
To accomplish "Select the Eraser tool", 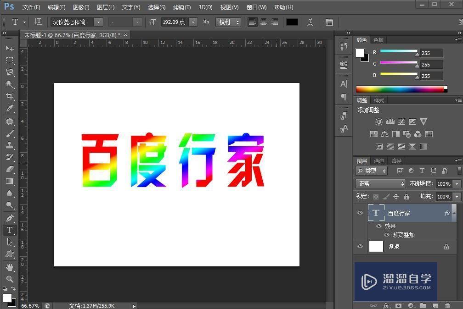I will coord(10,169).
